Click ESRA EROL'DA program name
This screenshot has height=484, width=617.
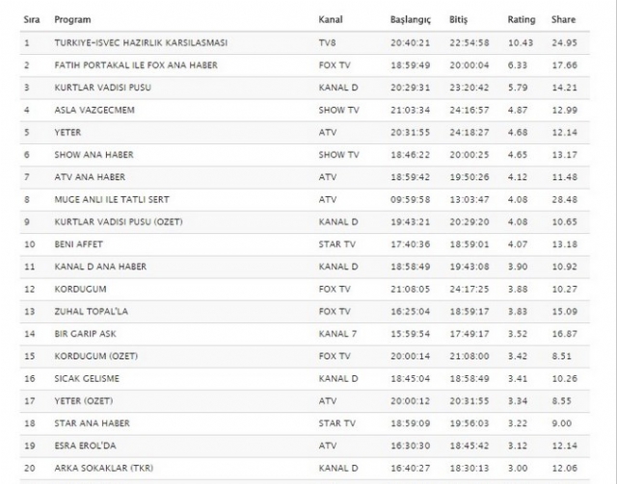[88, 446]
